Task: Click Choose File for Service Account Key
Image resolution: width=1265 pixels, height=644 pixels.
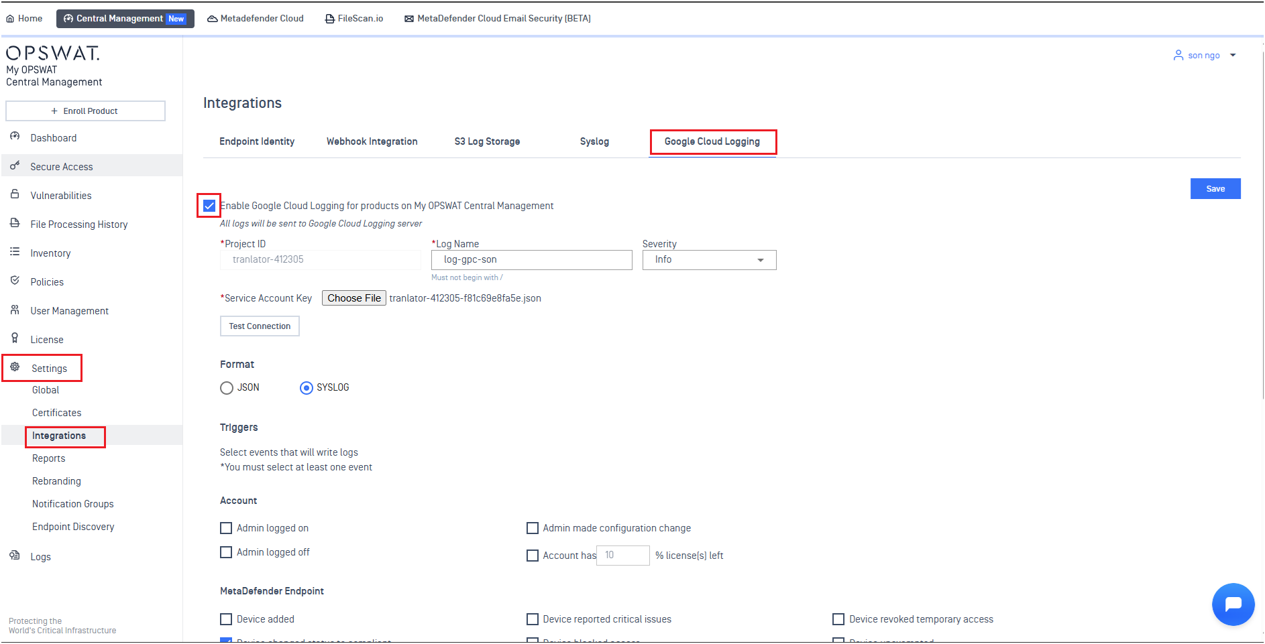Action: pos(354,298)
